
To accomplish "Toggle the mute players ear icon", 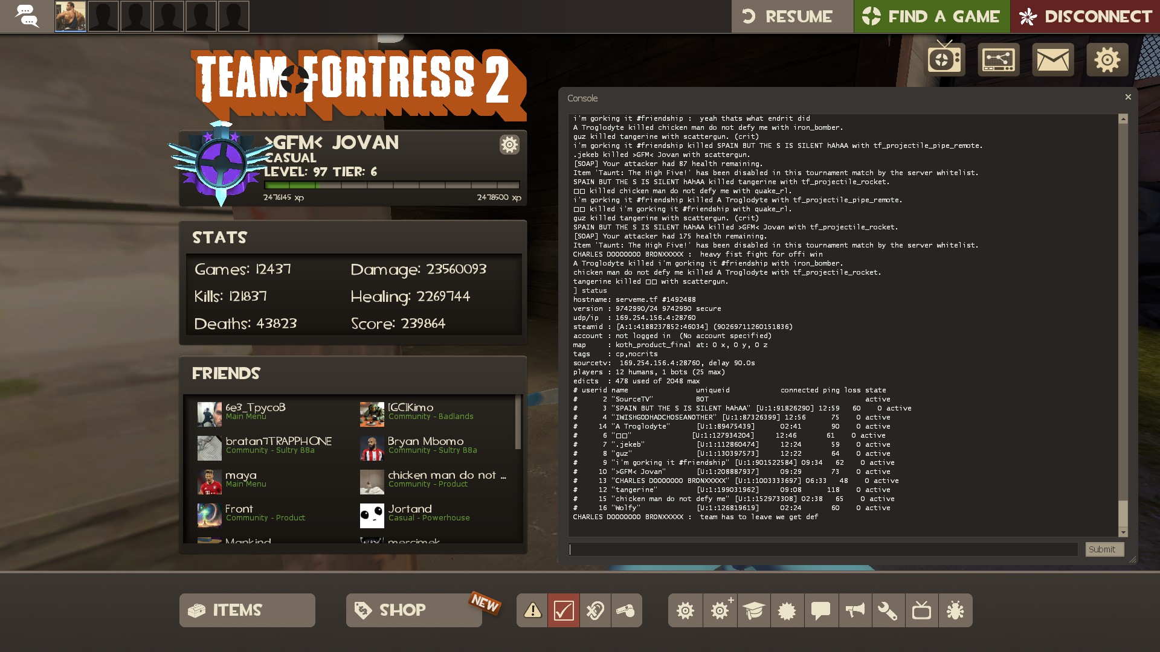I will (x=595, y=610).
